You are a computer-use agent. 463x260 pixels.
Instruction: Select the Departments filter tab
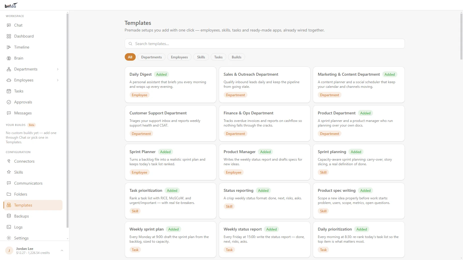[x=151, y=57]
